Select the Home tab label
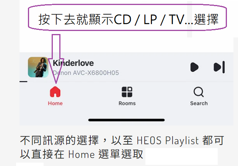This screenshot has width=238, height=166. point(55,103)
